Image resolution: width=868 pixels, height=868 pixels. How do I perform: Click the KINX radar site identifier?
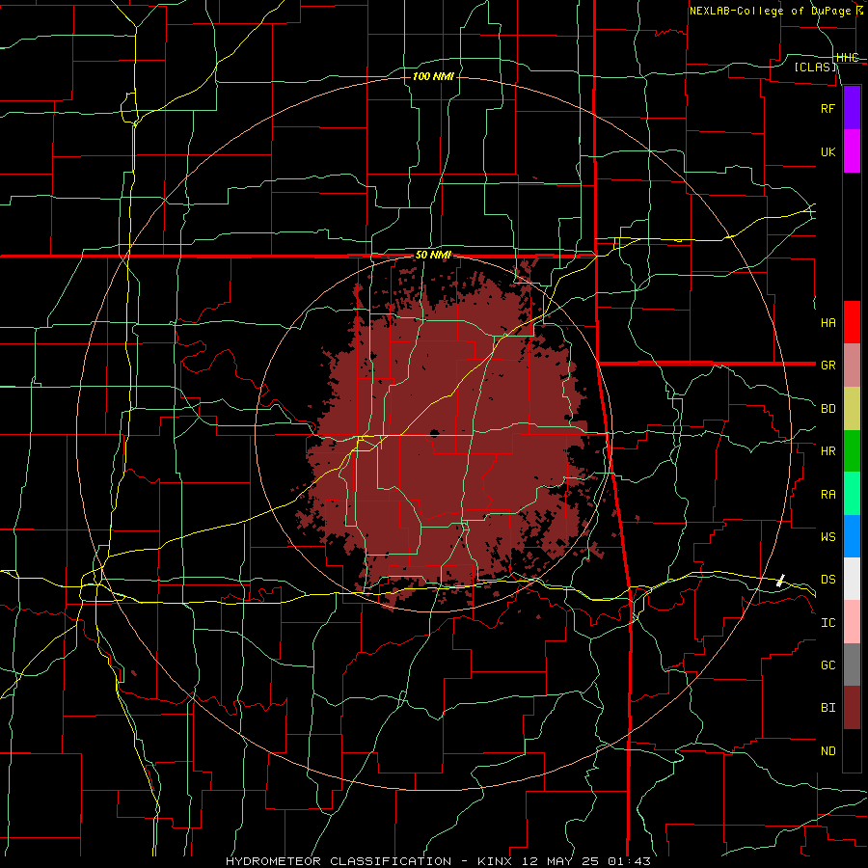click(x=495, y=861)
